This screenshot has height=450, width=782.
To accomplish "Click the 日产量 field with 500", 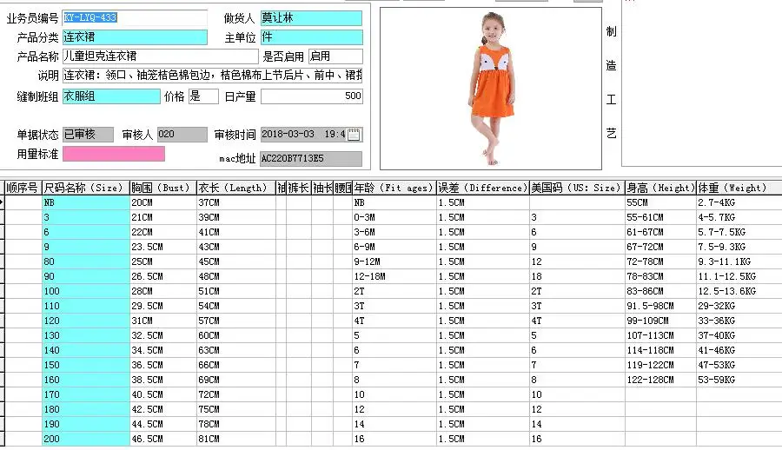I will [x=312, y=96].
